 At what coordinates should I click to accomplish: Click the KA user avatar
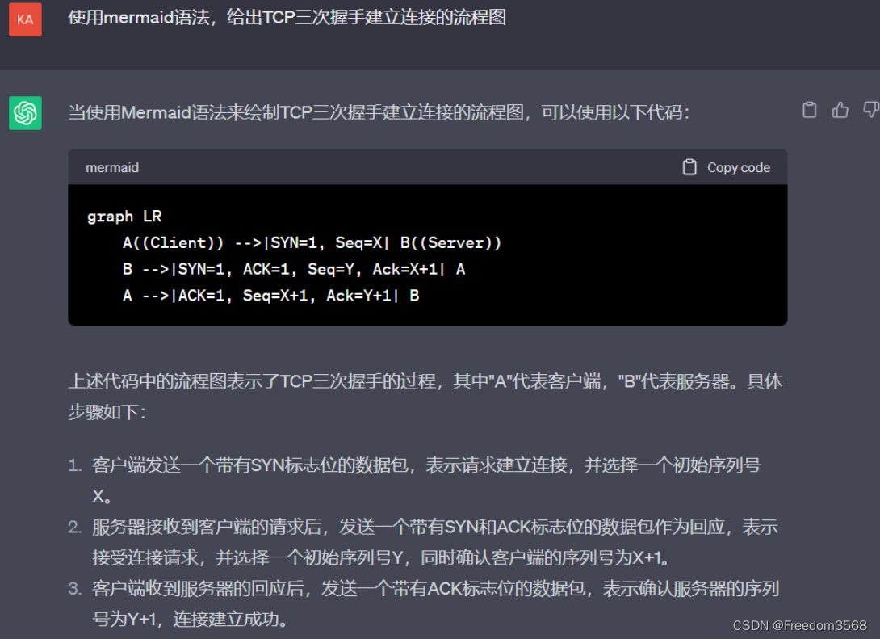(25, 19)
